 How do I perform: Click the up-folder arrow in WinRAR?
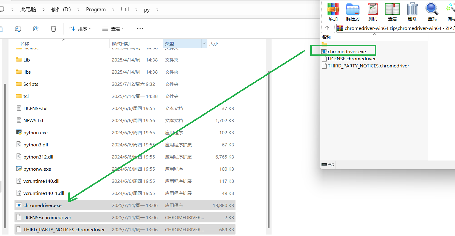pyautogui.click(x=328, y=28)
